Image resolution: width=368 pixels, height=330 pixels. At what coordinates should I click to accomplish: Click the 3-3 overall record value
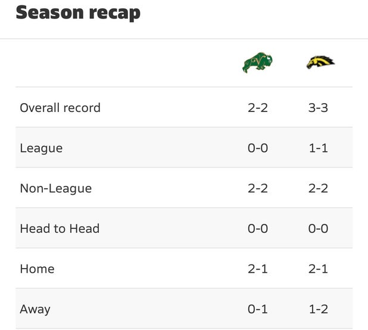click(318, 108)
